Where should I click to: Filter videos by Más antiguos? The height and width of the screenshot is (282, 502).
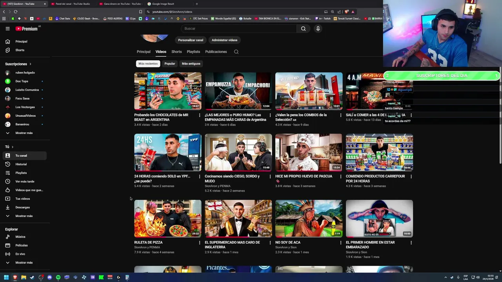point(191,63)
